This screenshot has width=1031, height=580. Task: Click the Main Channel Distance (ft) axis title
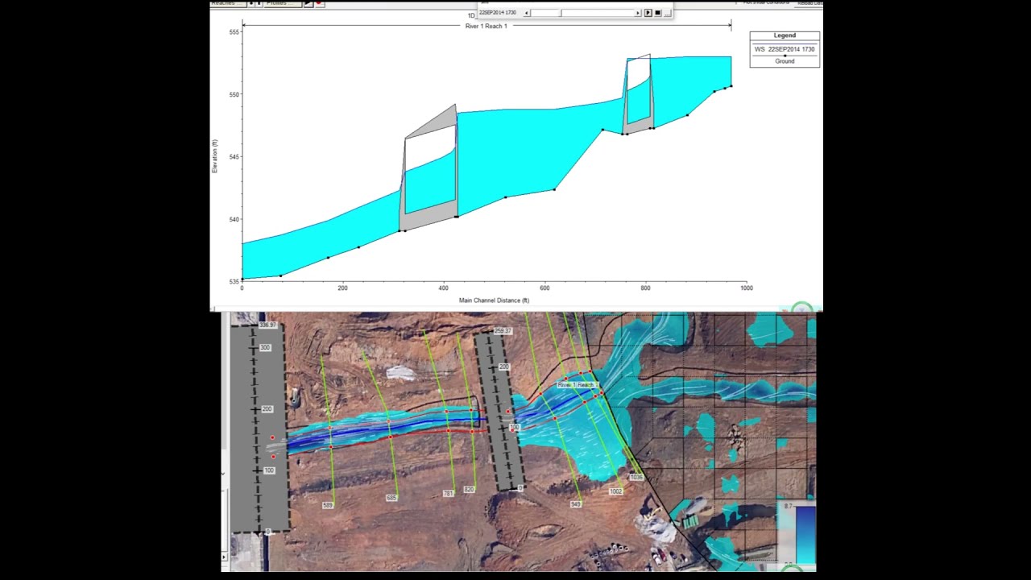[494, 300]
